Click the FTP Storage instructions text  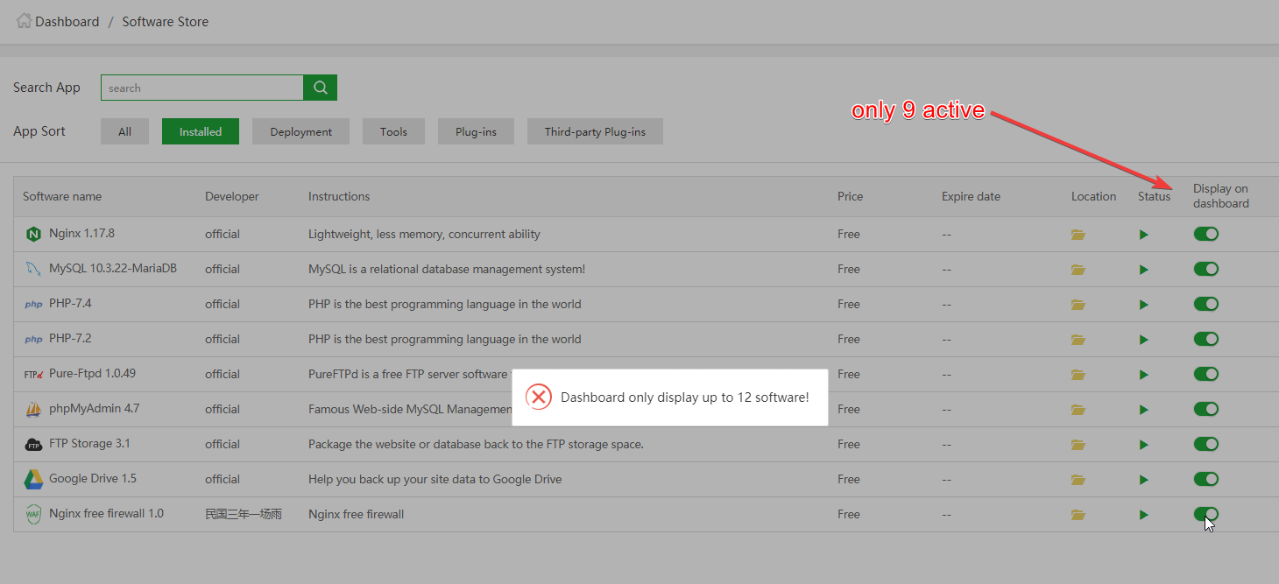pyautogui.click(x=476, y=444)
